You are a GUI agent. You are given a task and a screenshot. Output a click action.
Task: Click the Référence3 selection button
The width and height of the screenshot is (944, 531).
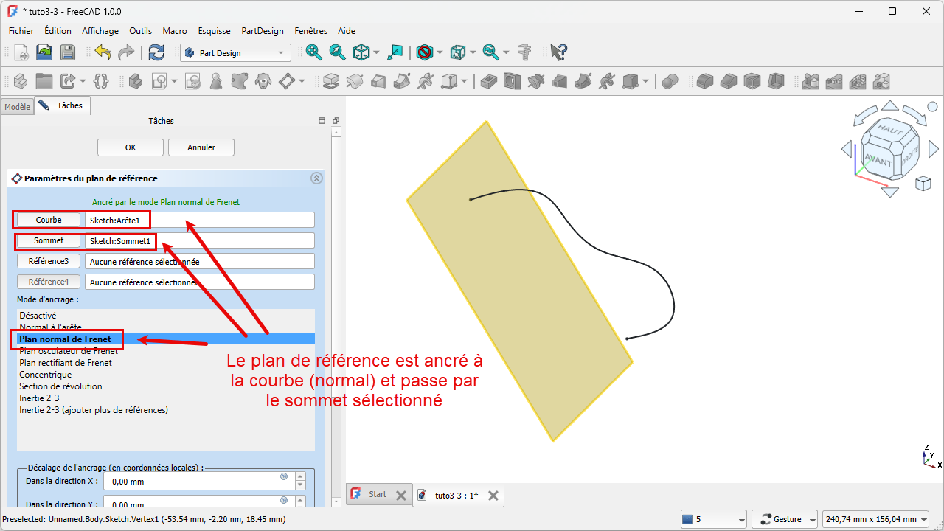(x=49, y=261)
